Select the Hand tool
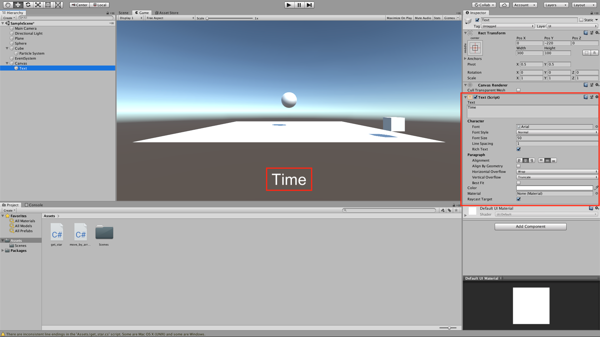This screenshot has width=600, height=337. [x=8, y=5]
